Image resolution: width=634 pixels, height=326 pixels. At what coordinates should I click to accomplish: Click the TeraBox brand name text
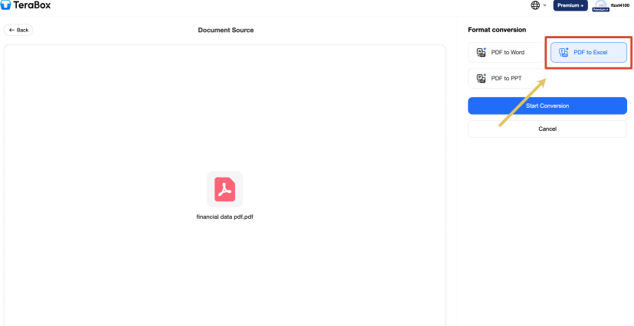(32, 5)
